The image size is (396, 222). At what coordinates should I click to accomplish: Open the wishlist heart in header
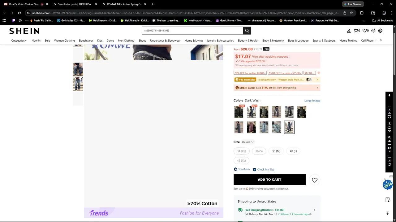tap(365, 31)
